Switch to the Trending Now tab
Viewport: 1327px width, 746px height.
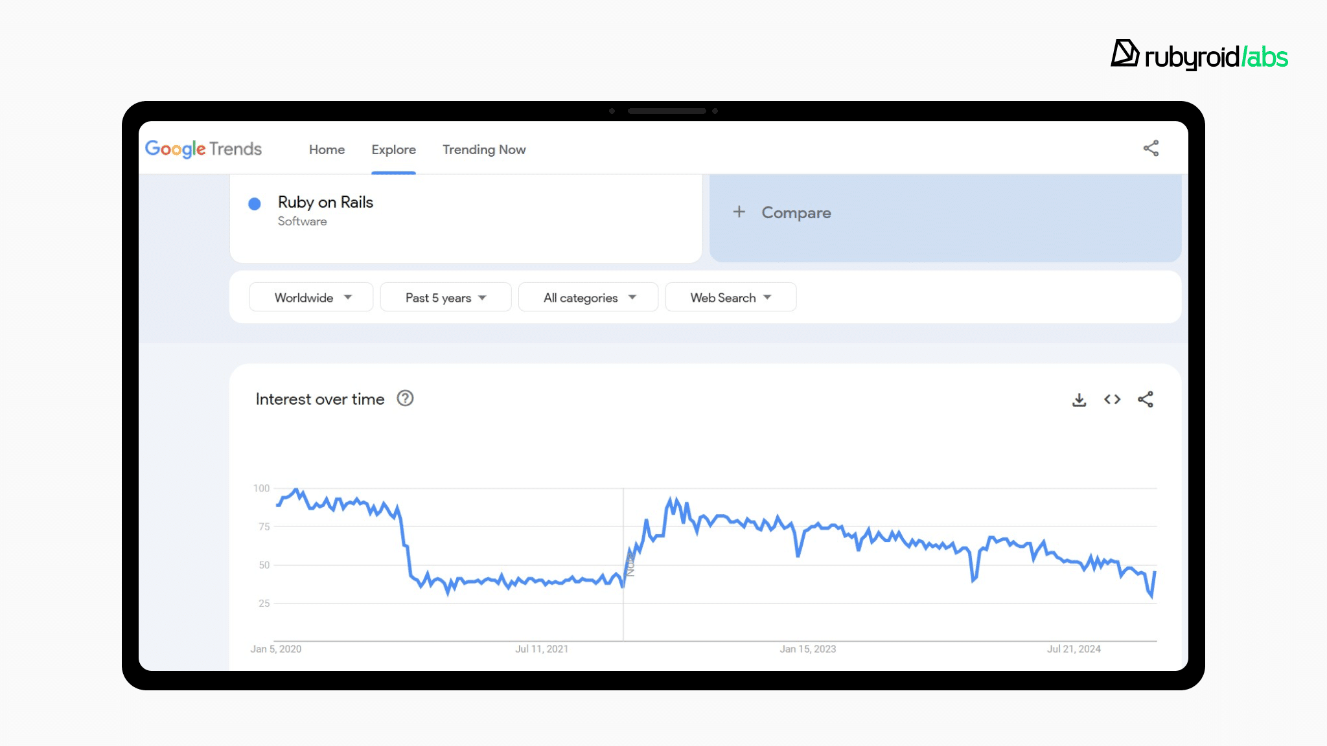(484, 150)
